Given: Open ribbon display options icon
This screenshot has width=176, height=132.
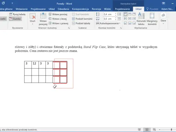Looking at the screenshot, I should [x=164, y=3].
